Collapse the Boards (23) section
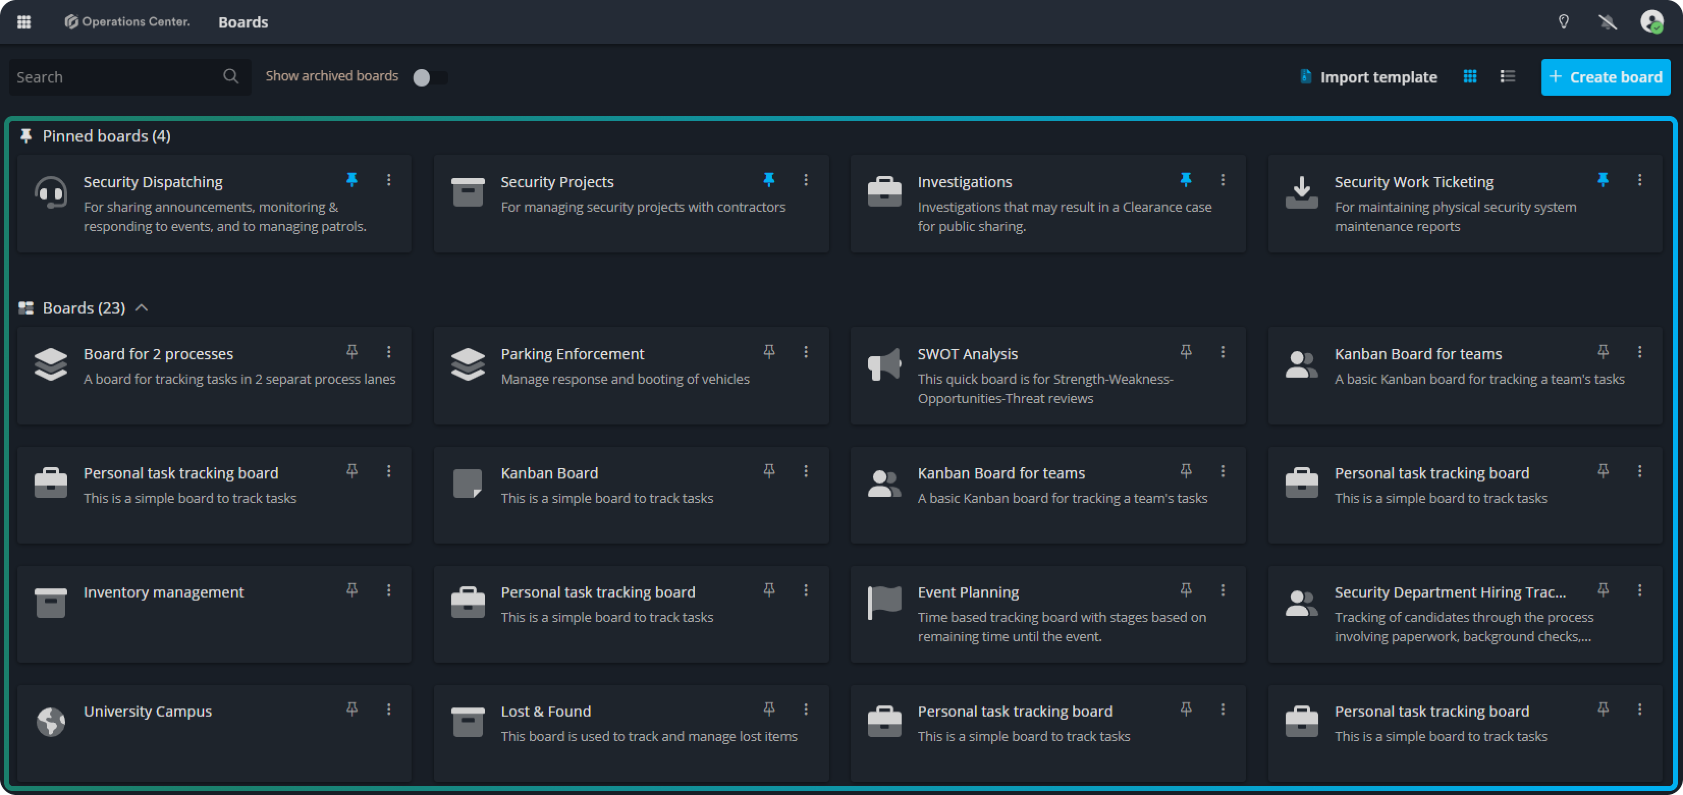 pos(142,308)
